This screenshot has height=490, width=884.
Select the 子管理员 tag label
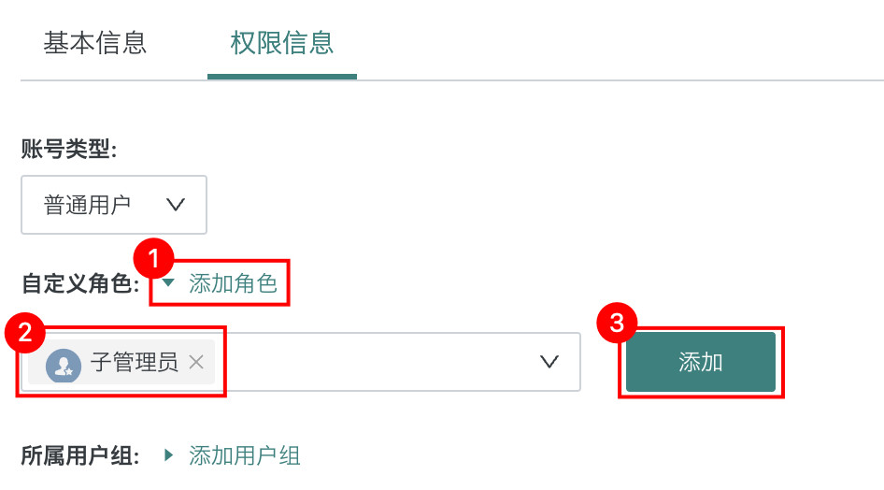pos(135,363)
